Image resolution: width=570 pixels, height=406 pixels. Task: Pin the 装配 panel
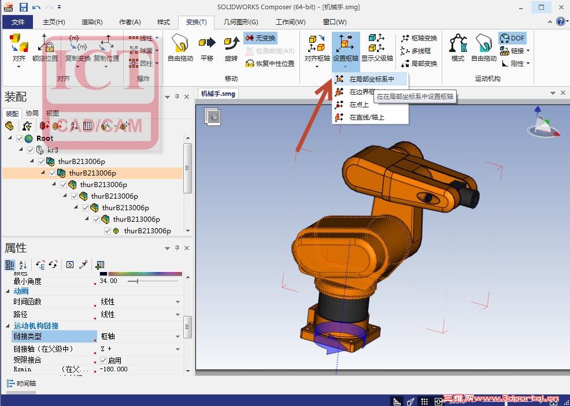pos(177,97)
